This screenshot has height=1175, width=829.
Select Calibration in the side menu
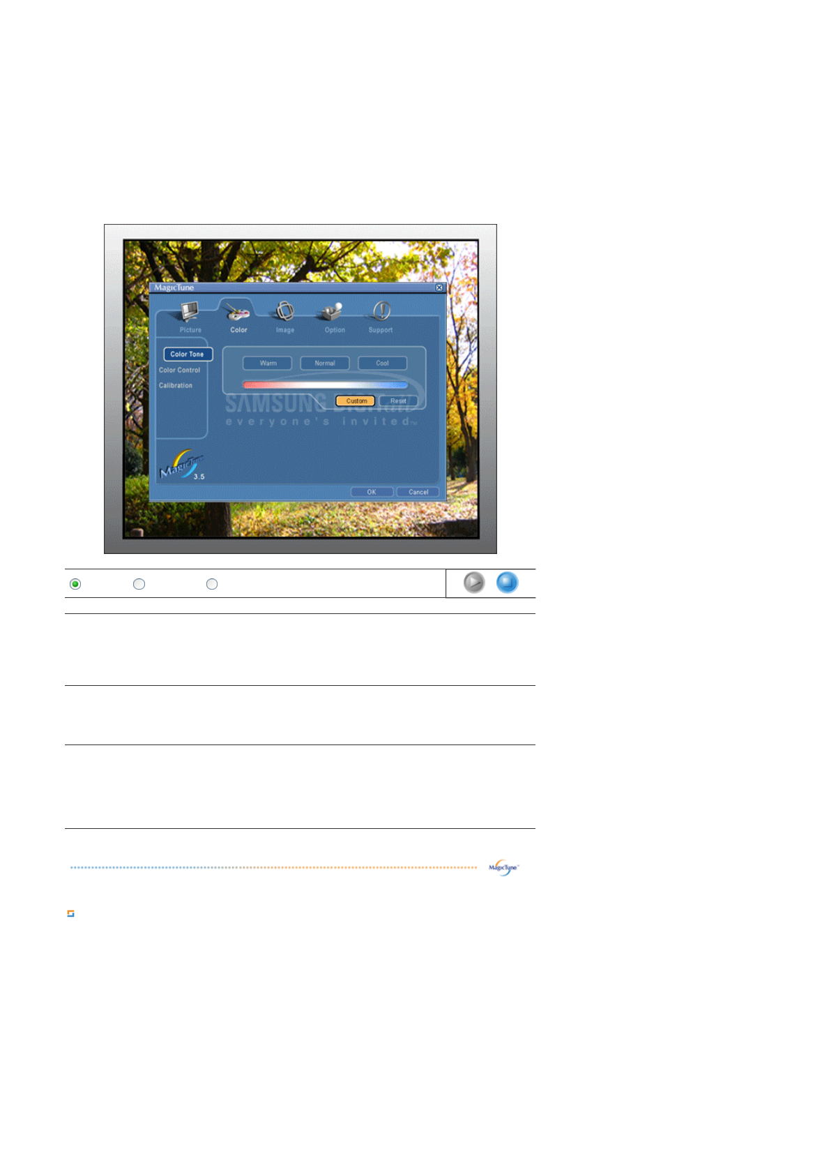pyautogui.click(x=176, y=386)
